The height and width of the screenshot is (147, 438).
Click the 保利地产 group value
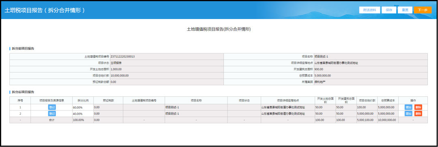[x=320, y=82]
